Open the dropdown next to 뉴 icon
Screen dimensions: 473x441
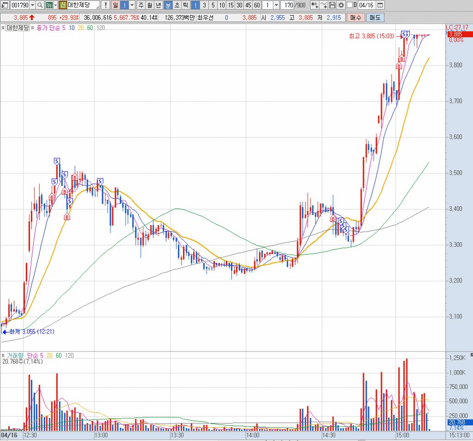click(x=55, y=5)
